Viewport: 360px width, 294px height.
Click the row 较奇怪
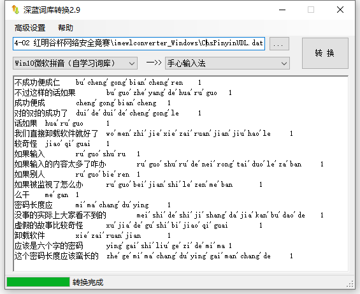(62, 143)
